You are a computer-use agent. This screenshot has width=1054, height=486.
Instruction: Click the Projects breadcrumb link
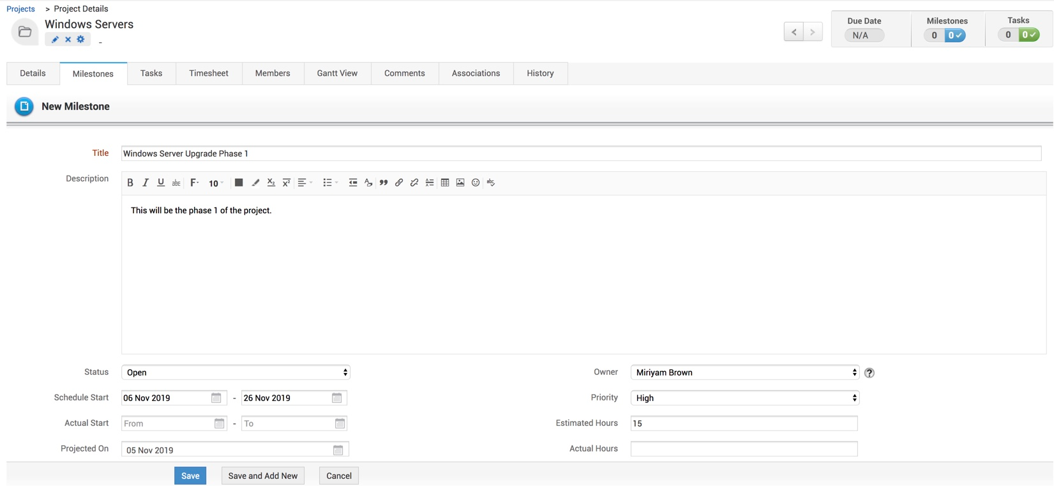click(21, 9)
